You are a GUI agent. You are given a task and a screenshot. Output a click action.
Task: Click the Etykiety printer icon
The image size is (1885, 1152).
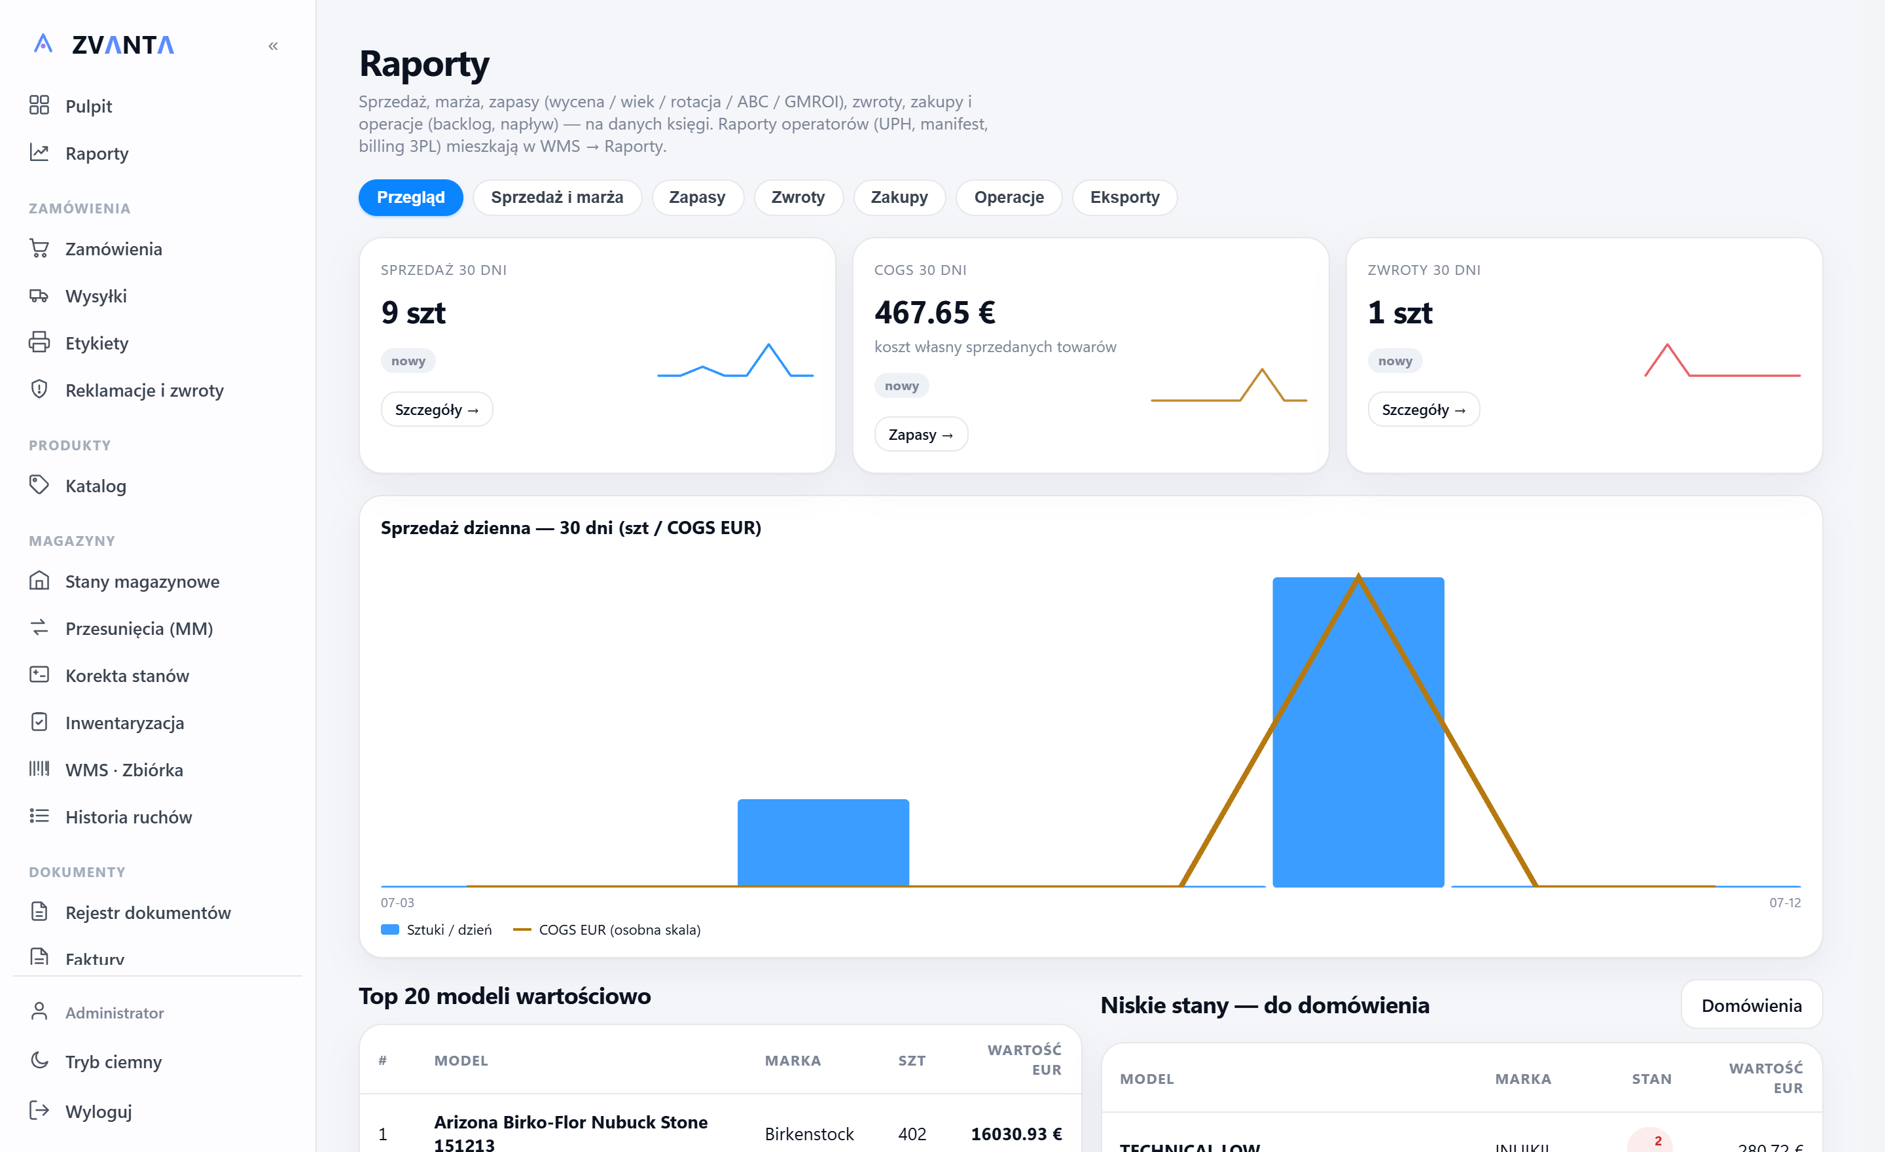39,343
